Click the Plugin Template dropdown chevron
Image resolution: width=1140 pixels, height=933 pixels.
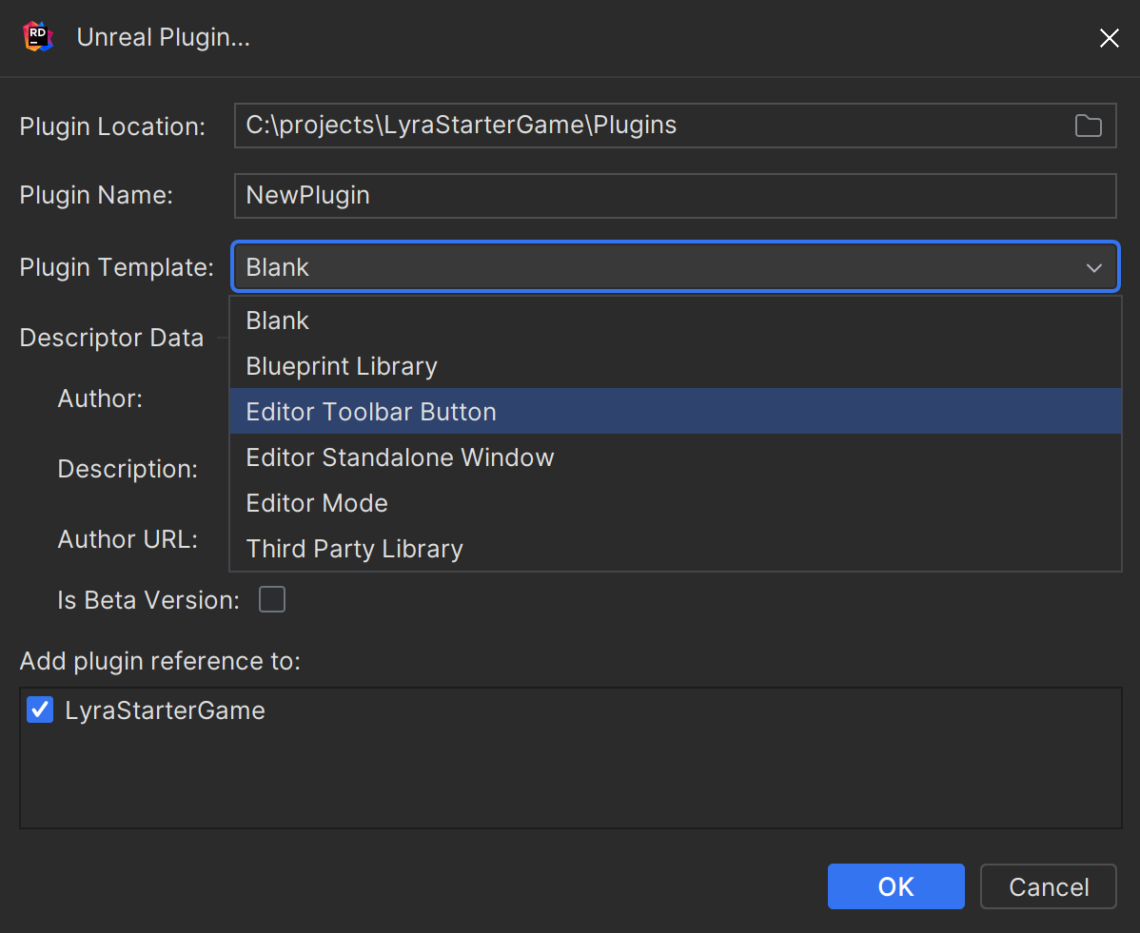[1092, 267]
